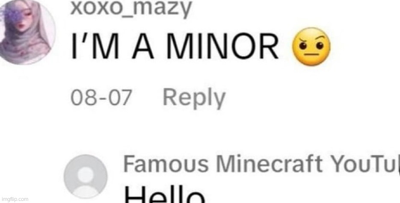
Task: Open xoxo_mazy's anime profile picture
Action: 27,32
